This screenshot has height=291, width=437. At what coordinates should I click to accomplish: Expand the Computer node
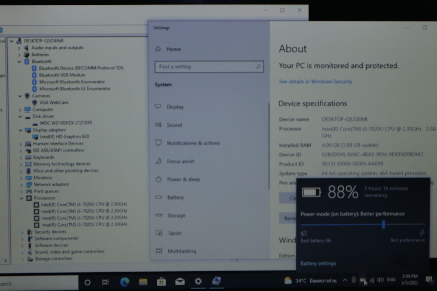[20, 110]
